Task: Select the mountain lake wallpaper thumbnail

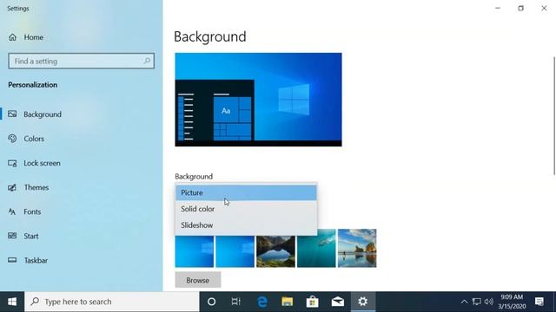Action: (275, 251)
